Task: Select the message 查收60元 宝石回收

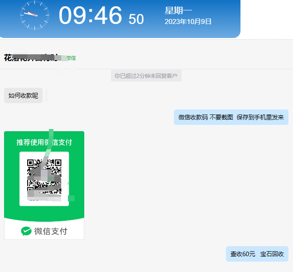Action: tap(257, 254)
